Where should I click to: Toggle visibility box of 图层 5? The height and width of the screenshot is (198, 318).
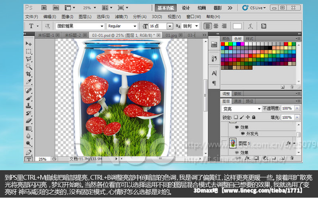[x=224, y=143]
